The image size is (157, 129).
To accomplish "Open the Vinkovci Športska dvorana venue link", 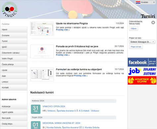I will point(73,111).
